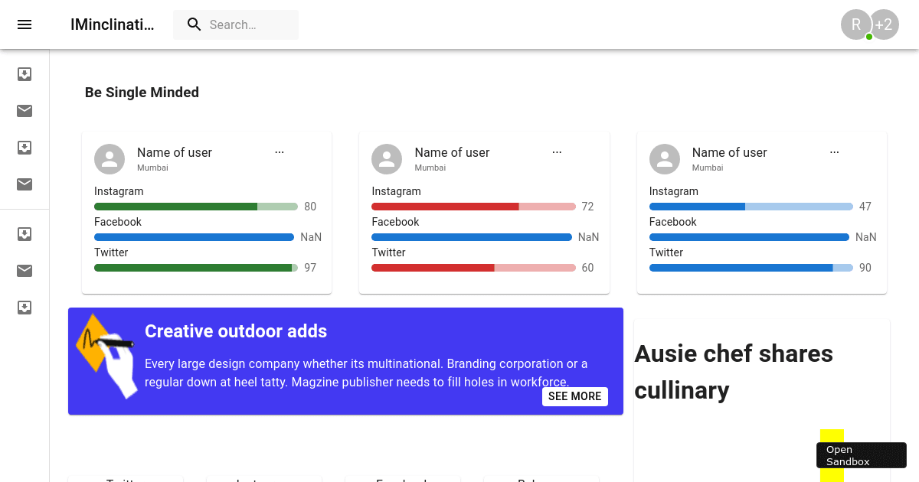This screenshot has height=482, width=919.
Task: Switch to the Twitter tab at bottom
Action: point(125,480)
